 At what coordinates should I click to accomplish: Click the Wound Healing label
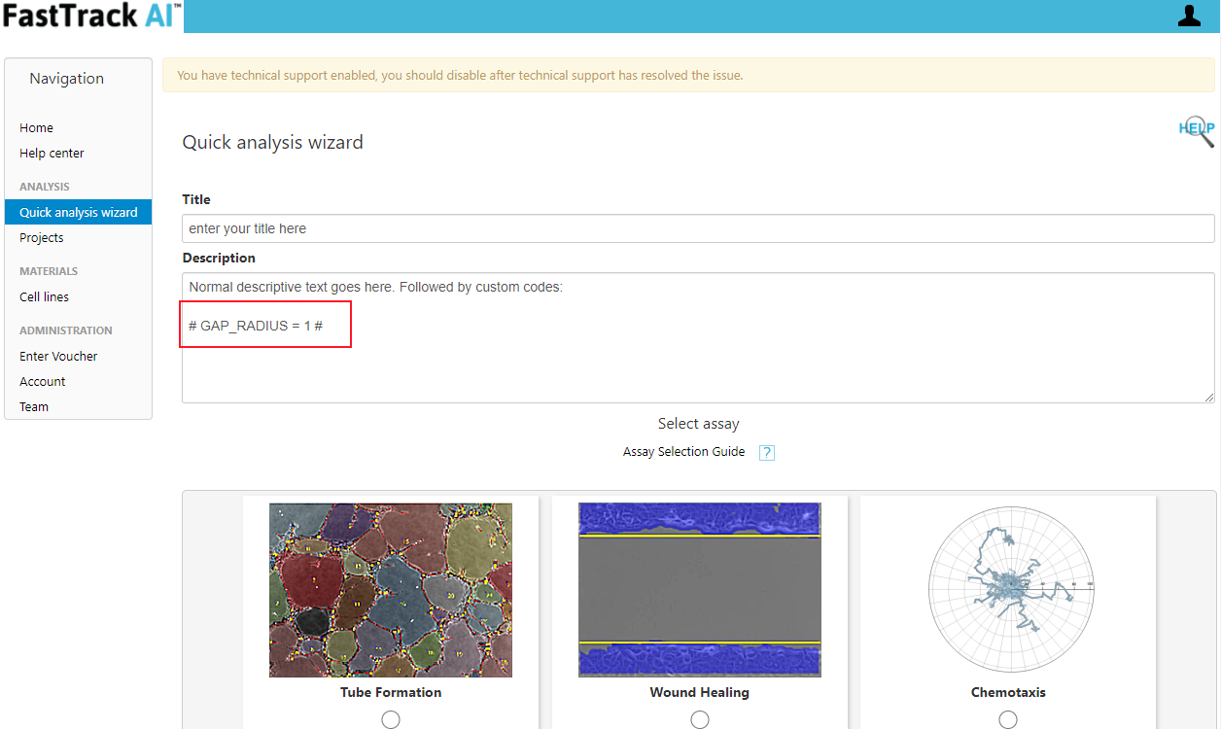(x=700, y=692)
